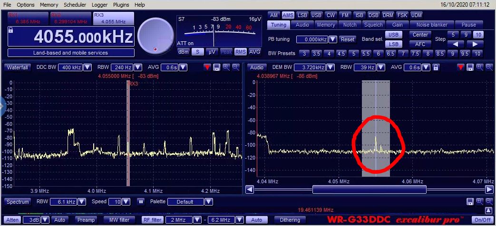Toggle the Preamp button

[x=86, y=220]
